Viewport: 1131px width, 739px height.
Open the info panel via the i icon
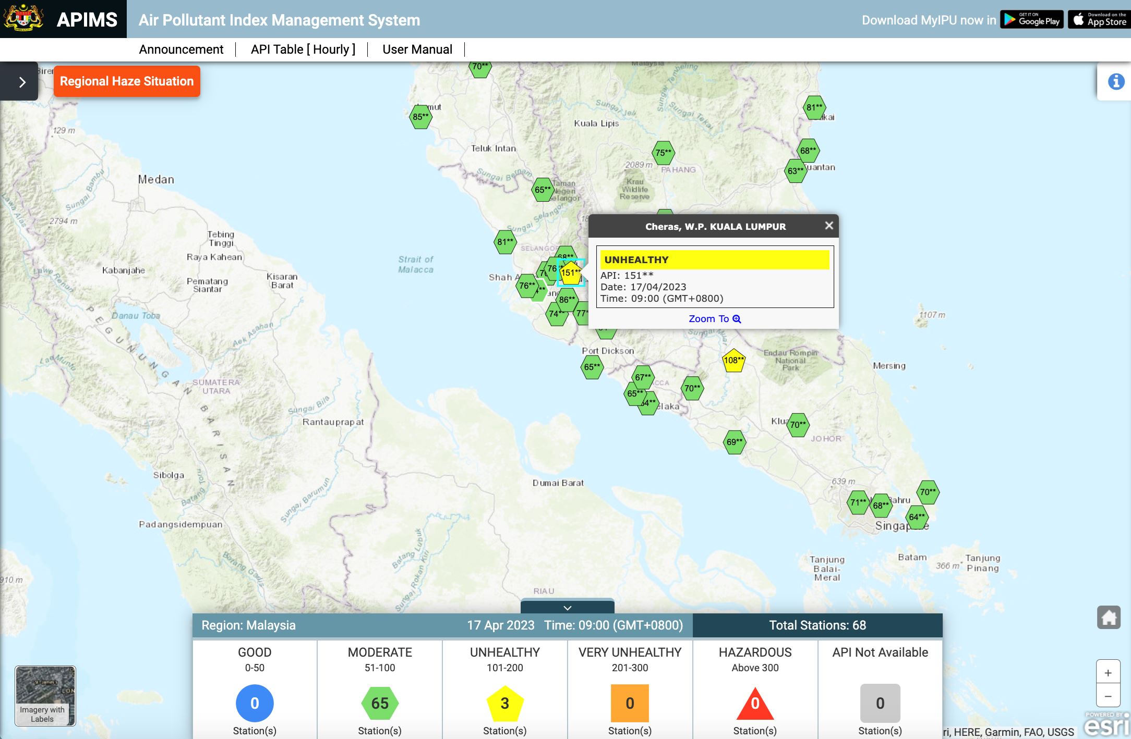(1116, 81)
